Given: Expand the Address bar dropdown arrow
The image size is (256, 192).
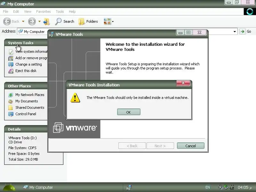Looking at the screenshot, I should click(x=235, y=31).
